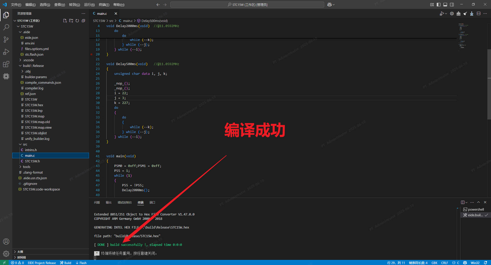Switch to the 问题 problems tab

97,202
